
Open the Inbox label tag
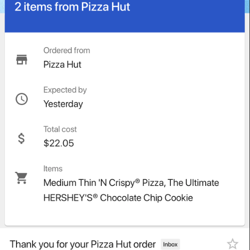(x=170, y=244)
